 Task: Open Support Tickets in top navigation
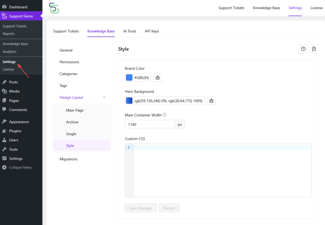(x=231, y=8)
